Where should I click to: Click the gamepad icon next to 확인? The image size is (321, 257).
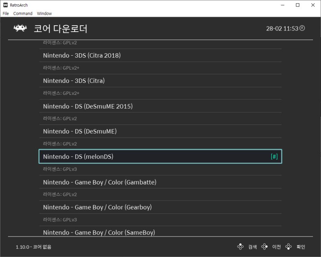pos(288,247)
